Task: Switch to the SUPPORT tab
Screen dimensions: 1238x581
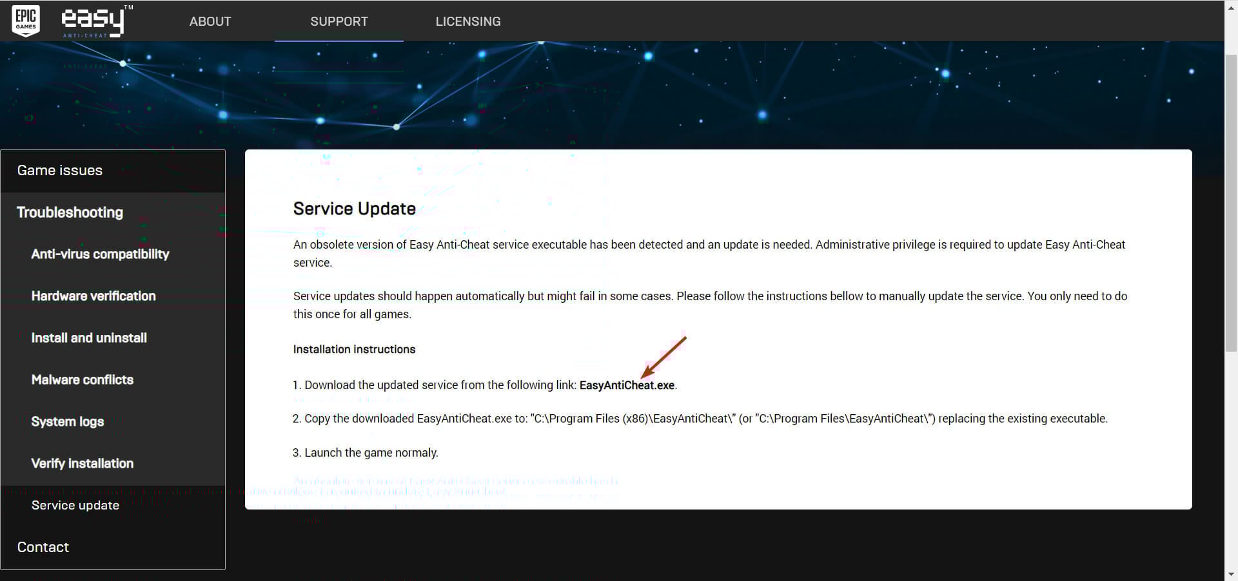Action: [x=339, y=21]
